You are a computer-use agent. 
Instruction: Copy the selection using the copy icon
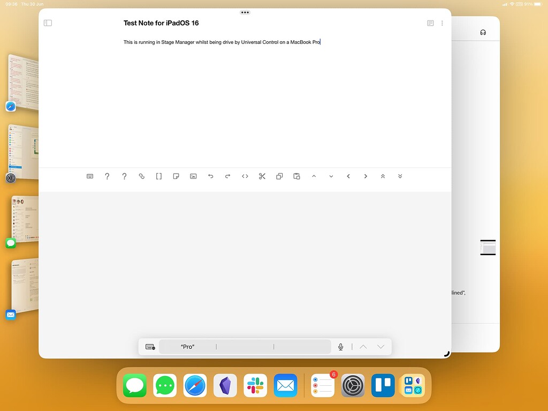coord(279,176)
